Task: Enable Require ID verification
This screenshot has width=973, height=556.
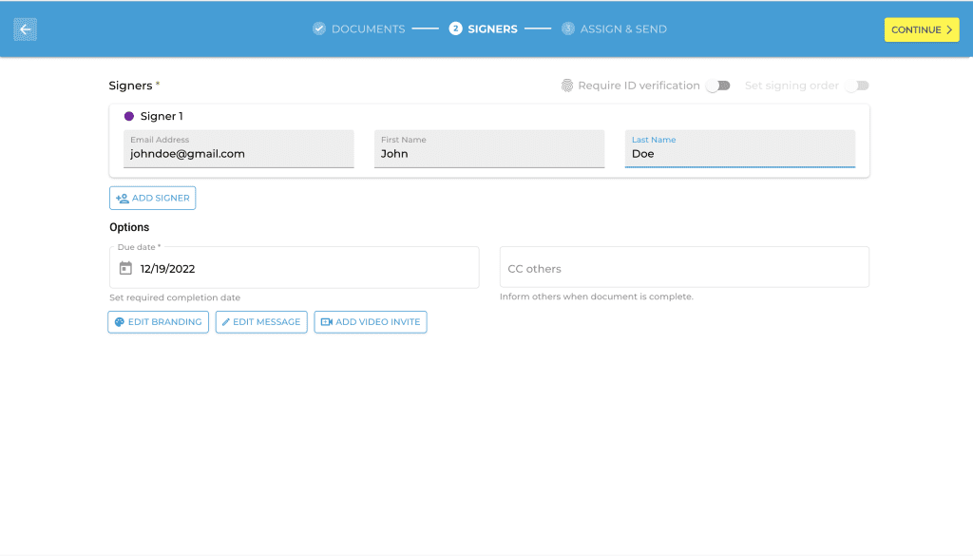Action: [717, 85]
